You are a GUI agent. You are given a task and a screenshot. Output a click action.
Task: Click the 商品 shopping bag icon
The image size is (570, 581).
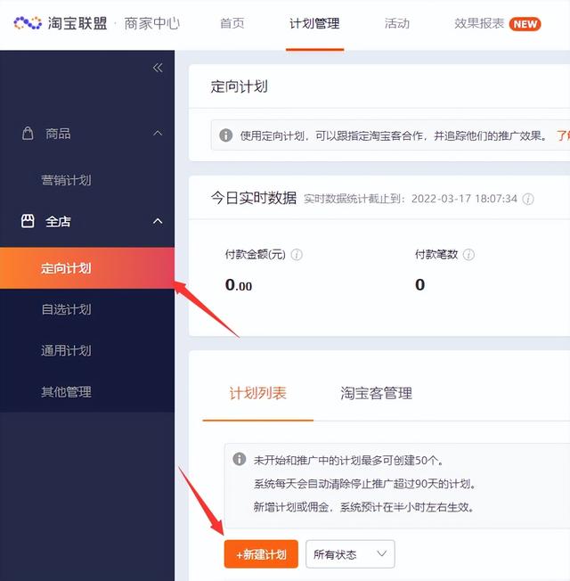pyautogui.click(x=28, y=134)
